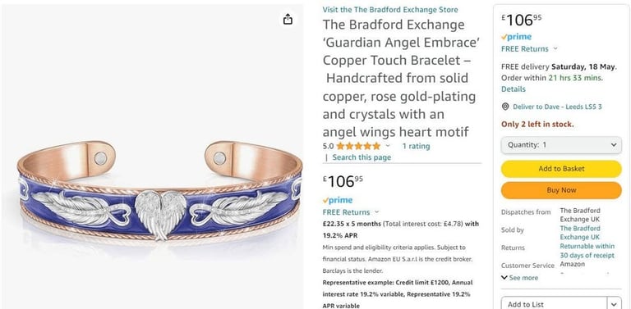Click the Add to List button
631x309 pixels.
[554, 304]
